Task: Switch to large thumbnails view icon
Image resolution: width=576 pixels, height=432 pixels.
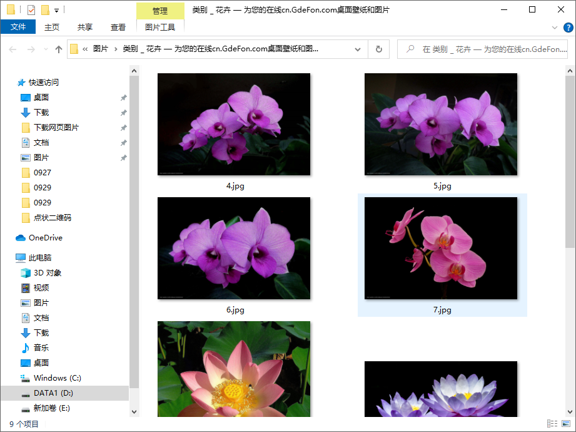Action: point(566,423)
